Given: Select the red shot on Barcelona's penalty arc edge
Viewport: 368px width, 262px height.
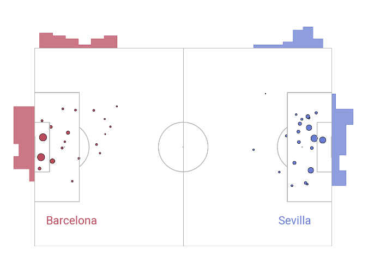Looking at the screenshot, I should click(79, 159).
